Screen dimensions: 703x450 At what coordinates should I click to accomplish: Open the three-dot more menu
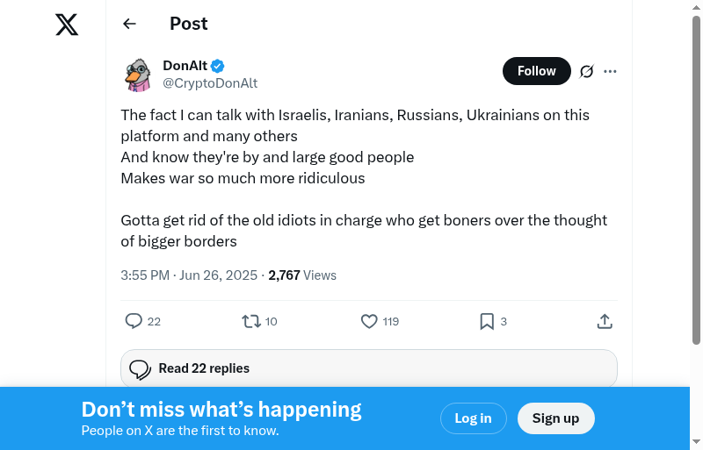point(611,71)
